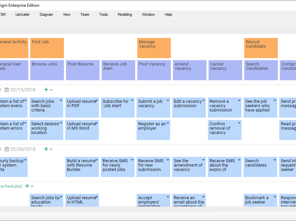Open dropdown on 'Remove a vacancy submission' card
This screenshot has height=221, width=296.
click(x=239, y=100)
